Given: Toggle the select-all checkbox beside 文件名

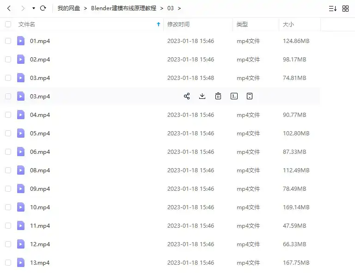Looking at the screenshot, I should coord(8,24).
